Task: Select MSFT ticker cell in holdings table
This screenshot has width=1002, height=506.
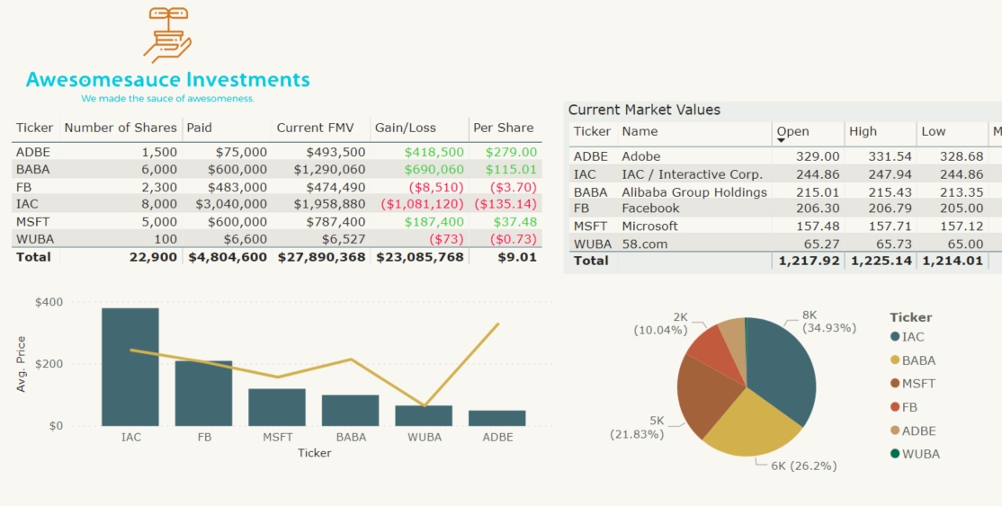Action: (x=32, y=222)
